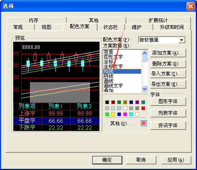Go to the 扩展统计 tab

158,20
